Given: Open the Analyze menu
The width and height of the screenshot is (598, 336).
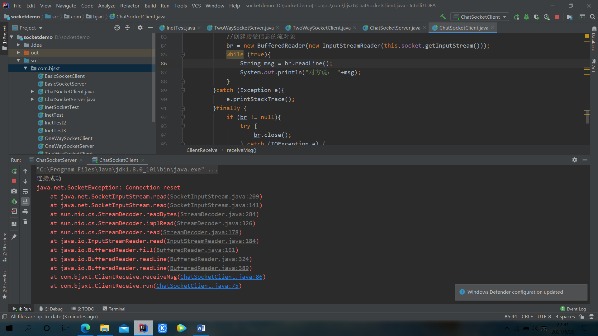Looking at the screenshot, I should click(x=107, y=6).
